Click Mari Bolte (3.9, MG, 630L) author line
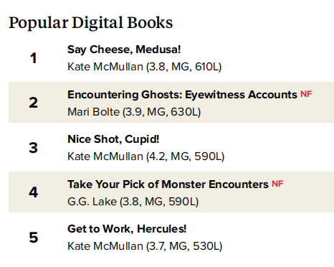The width and height of the screenshot is (334, 267). (x=134, y=112)
